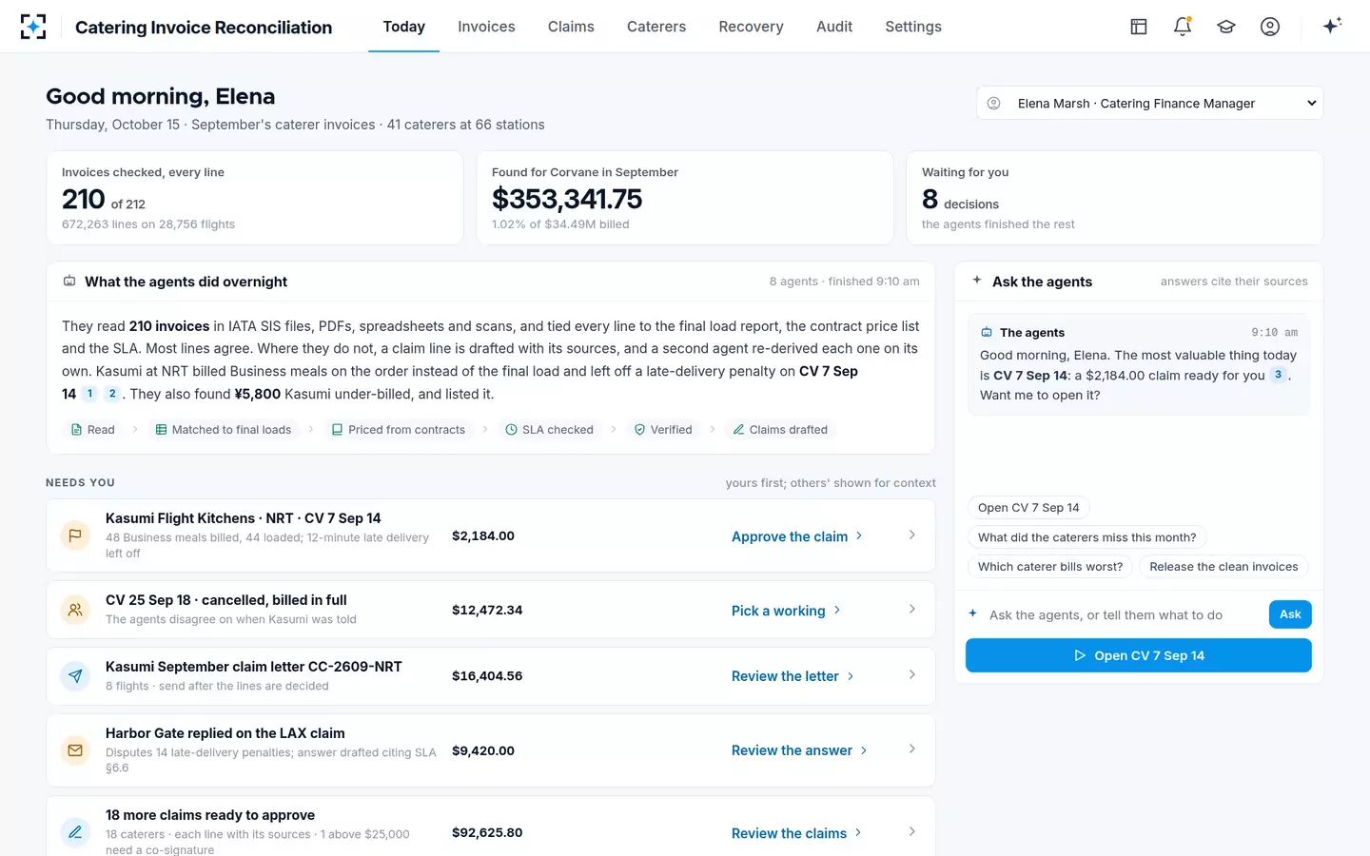Open citation badge 1 in overnight summary
This screenshot has width=1370, height=856.
90,394
